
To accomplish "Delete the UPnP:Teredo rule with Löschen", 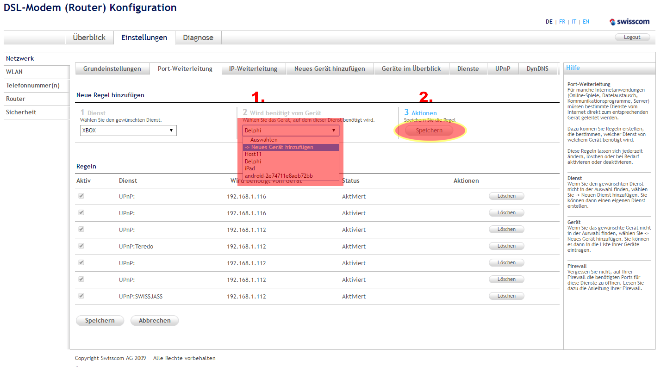I will [506, 246].
